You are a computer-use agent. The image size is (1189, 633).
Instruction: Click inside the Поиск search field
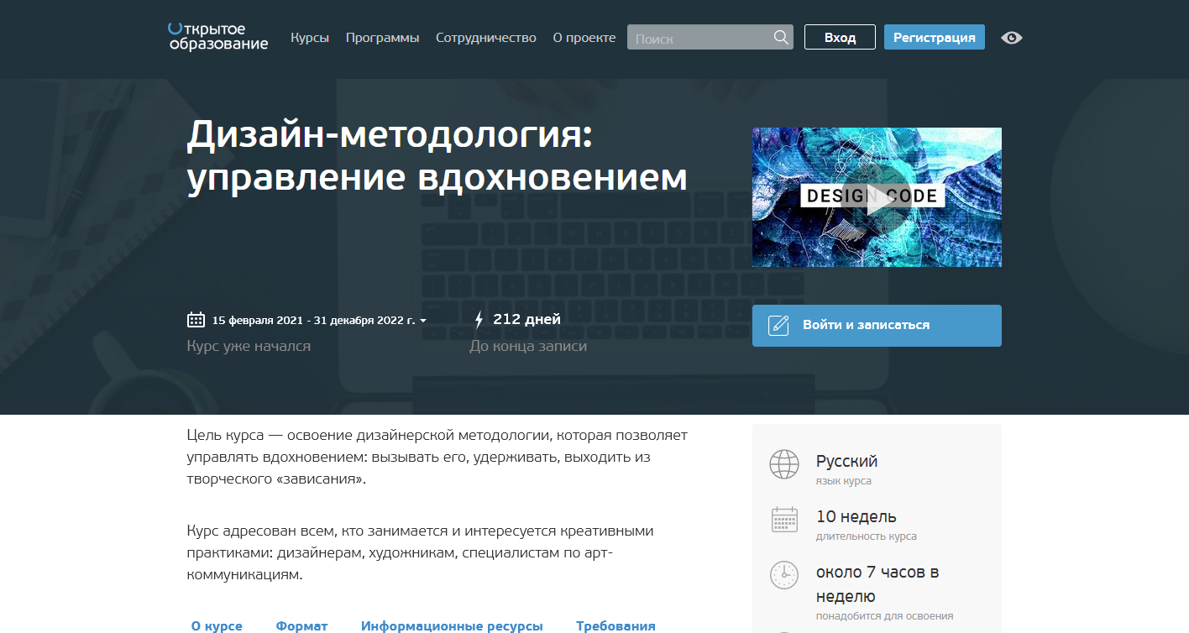(705, 36)
